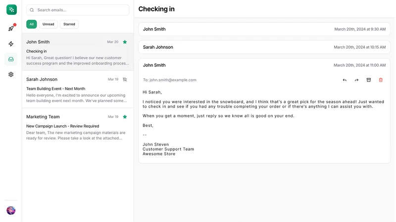Click the Marketing Team sender name

pos(43,117)
